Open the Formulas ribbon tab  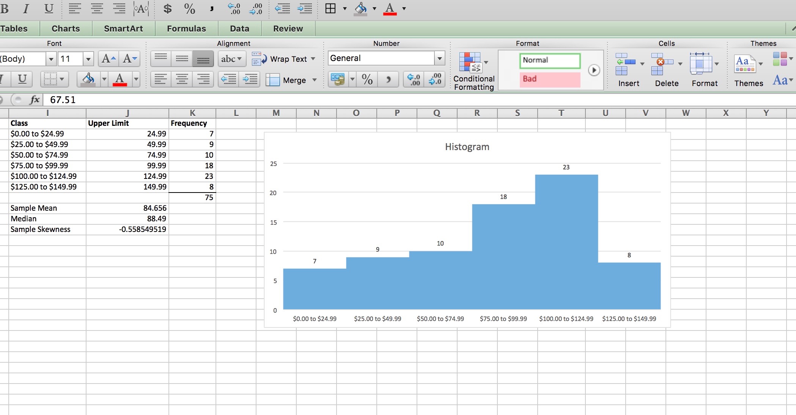(186, 28)
